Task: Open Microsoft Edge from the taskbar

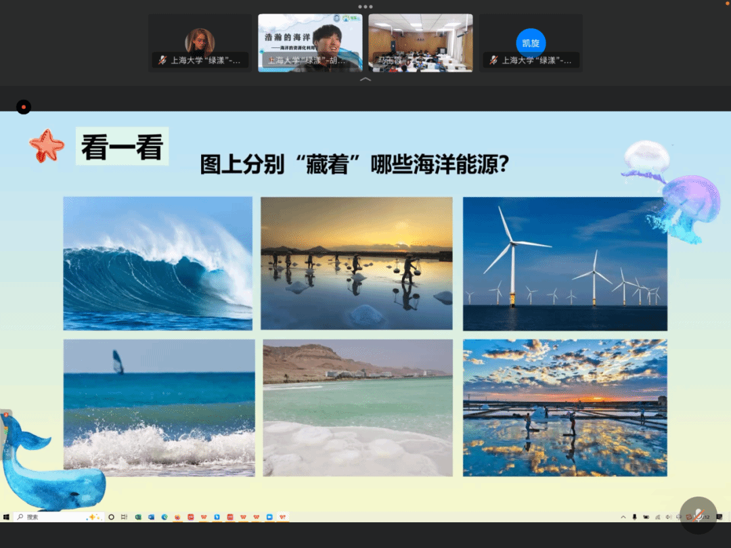Action: 164,517
